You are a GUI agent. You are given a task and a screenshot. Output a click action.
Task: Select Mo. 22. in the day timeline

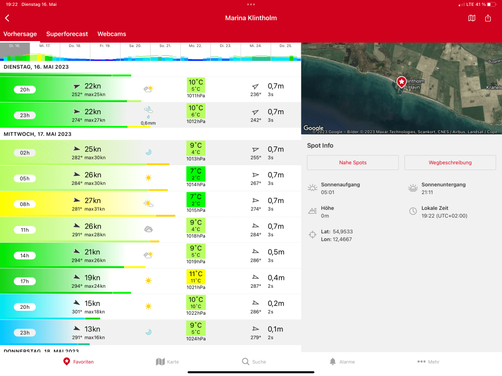coord(196,51)
